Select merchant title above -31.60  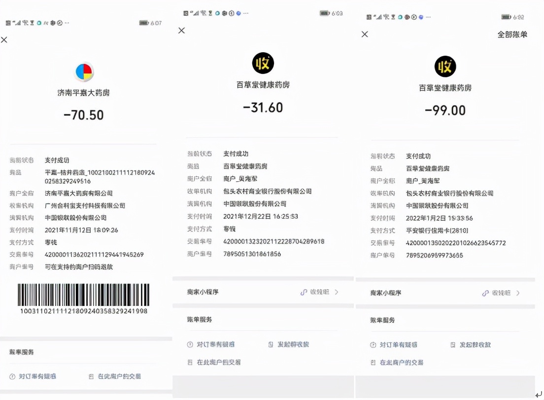tap(263, 85)
